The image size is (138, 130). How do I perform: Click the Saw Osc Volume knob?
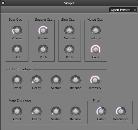point(17,31)
